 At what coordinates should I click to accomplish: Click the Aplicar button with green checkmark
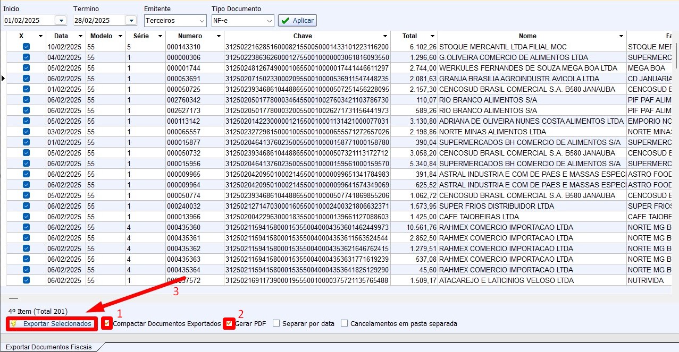tap(297, 20)
